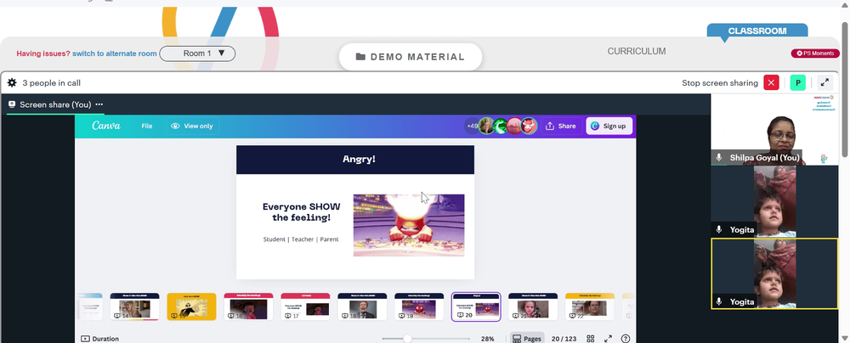This screenshot has height=343, width=850.
Task: Open View only mode dropdown
Action: coord(192,126)
